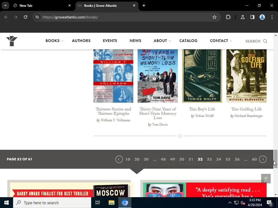This screenshot has height=208, width=278.
Task: View site information icon in address bar
Action: (x=37, y=17)
